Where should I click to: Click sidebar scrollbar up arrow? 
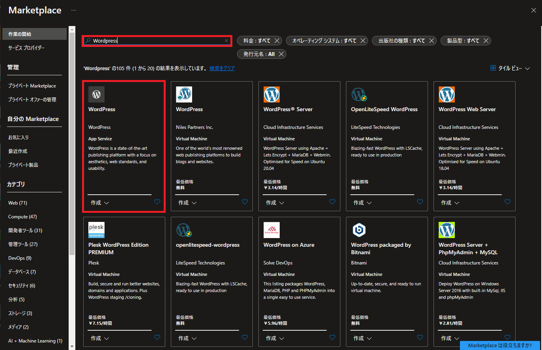(72, 29)
